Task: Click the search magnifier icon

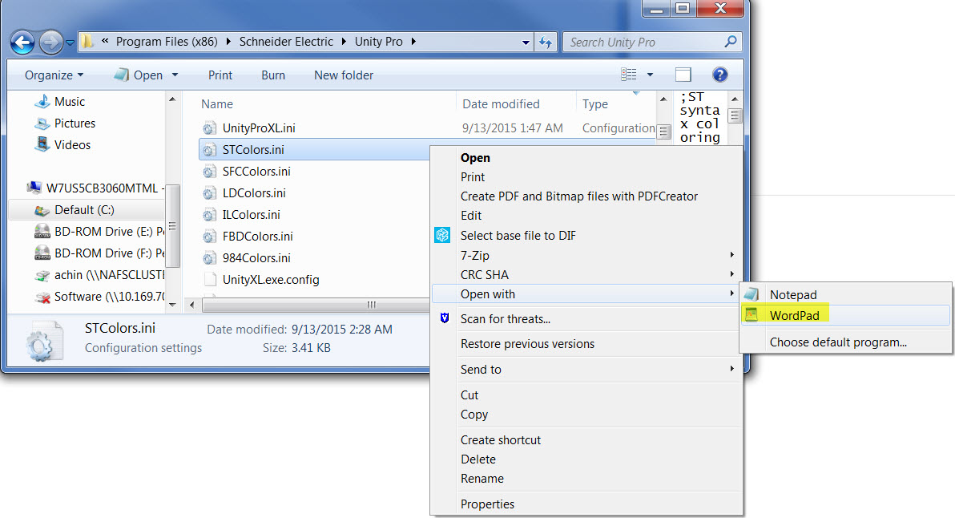Action: point(731,42)
